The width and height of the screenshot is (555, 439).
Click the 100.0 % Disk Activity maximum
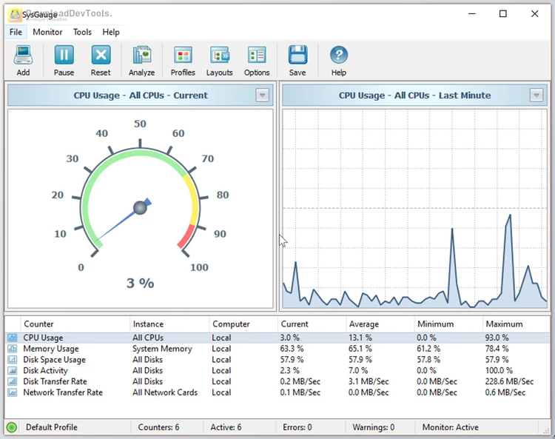[x=499, y=371]
